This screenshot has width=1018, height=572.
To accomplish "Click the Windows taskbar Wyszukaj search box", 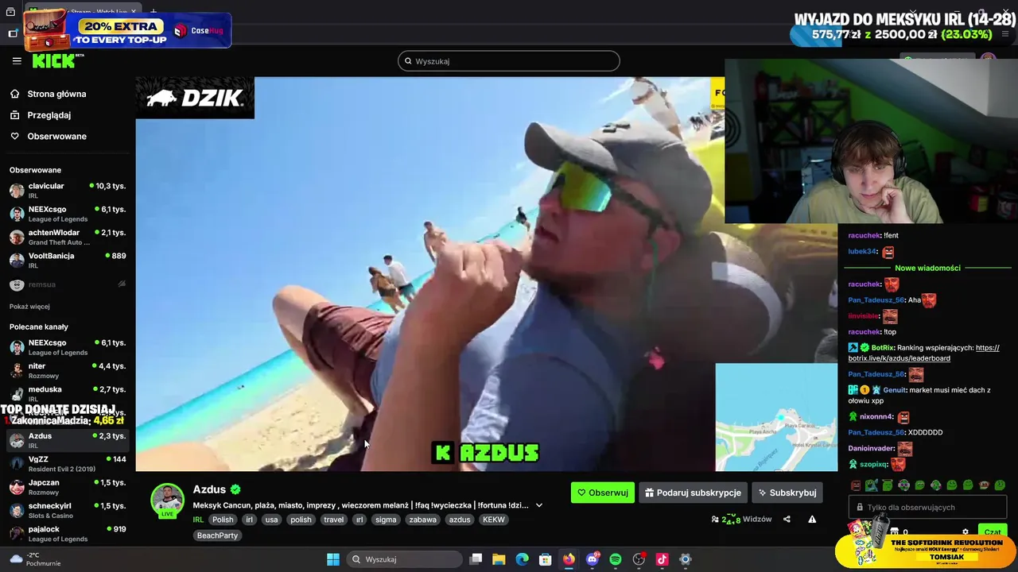I will pyautogui.click(x=406, y=559).
